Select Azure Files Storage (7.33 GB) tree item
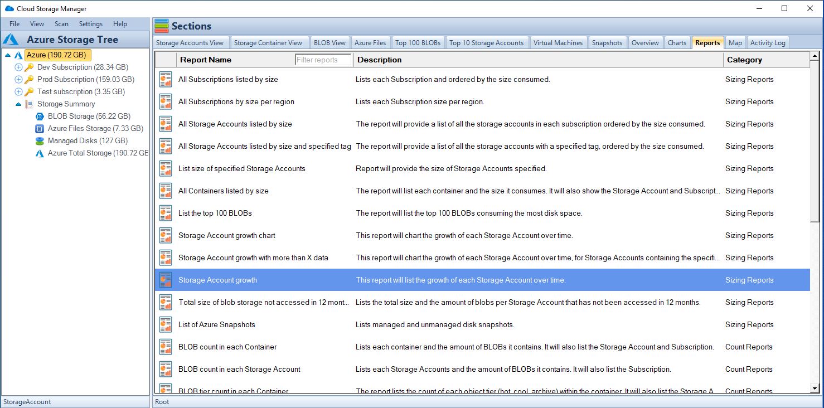The image size is (824, 408). 95,128
